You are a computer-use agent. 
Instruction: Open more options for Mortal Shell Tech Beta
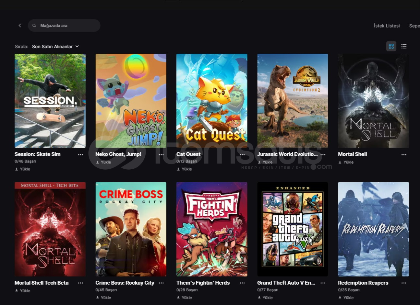click(x=80, y=283)
